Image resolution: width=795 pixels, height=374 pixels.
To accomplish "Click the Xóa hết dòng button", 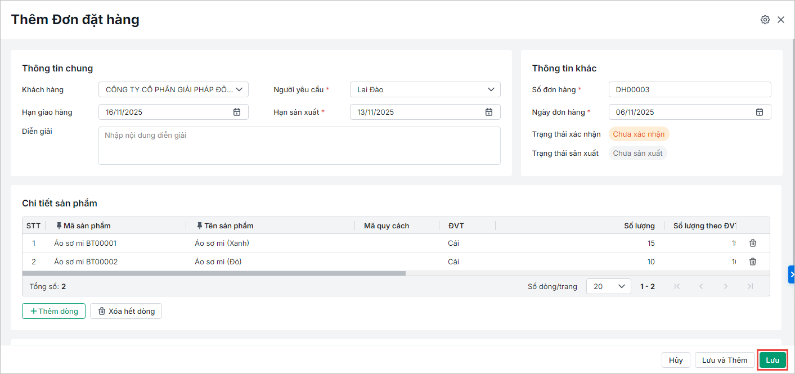I will tap(126, 311).
